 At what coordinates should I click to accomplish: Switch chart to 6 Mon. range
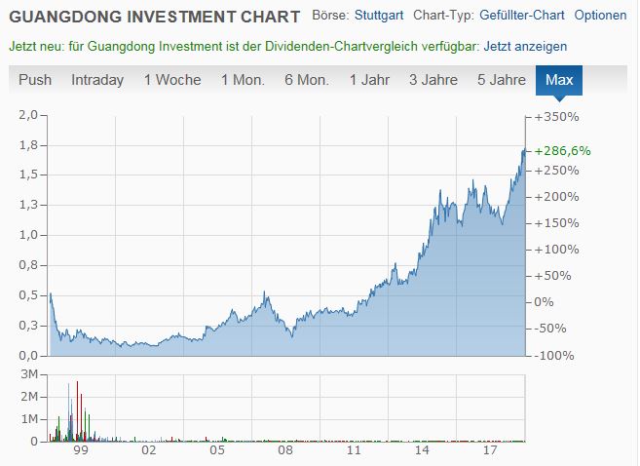point(307,80)
